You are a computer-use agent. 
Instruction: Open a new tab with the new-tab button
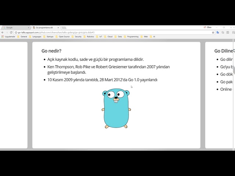pos(64,27)
